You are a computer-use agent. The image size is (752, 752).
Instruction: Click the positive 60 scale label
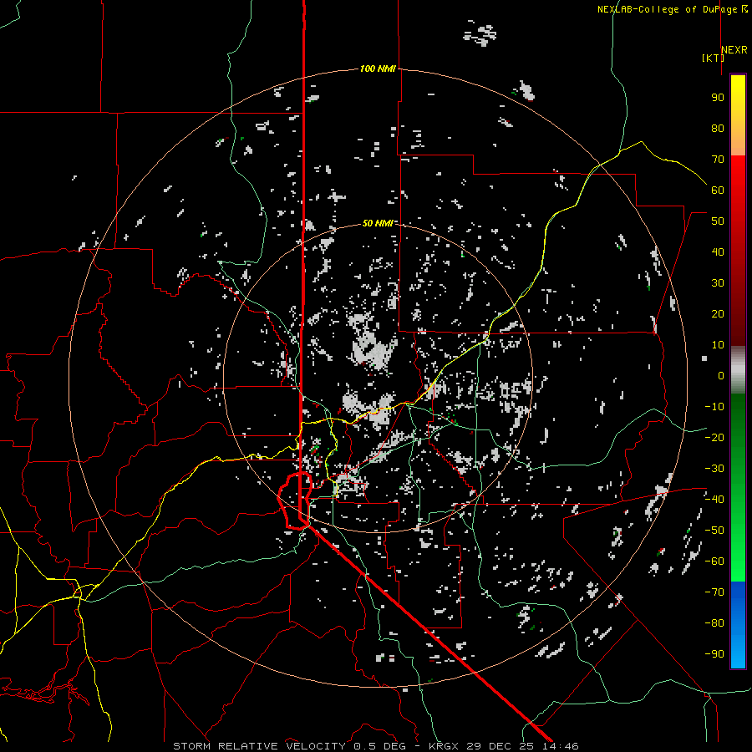coord(718,191)
